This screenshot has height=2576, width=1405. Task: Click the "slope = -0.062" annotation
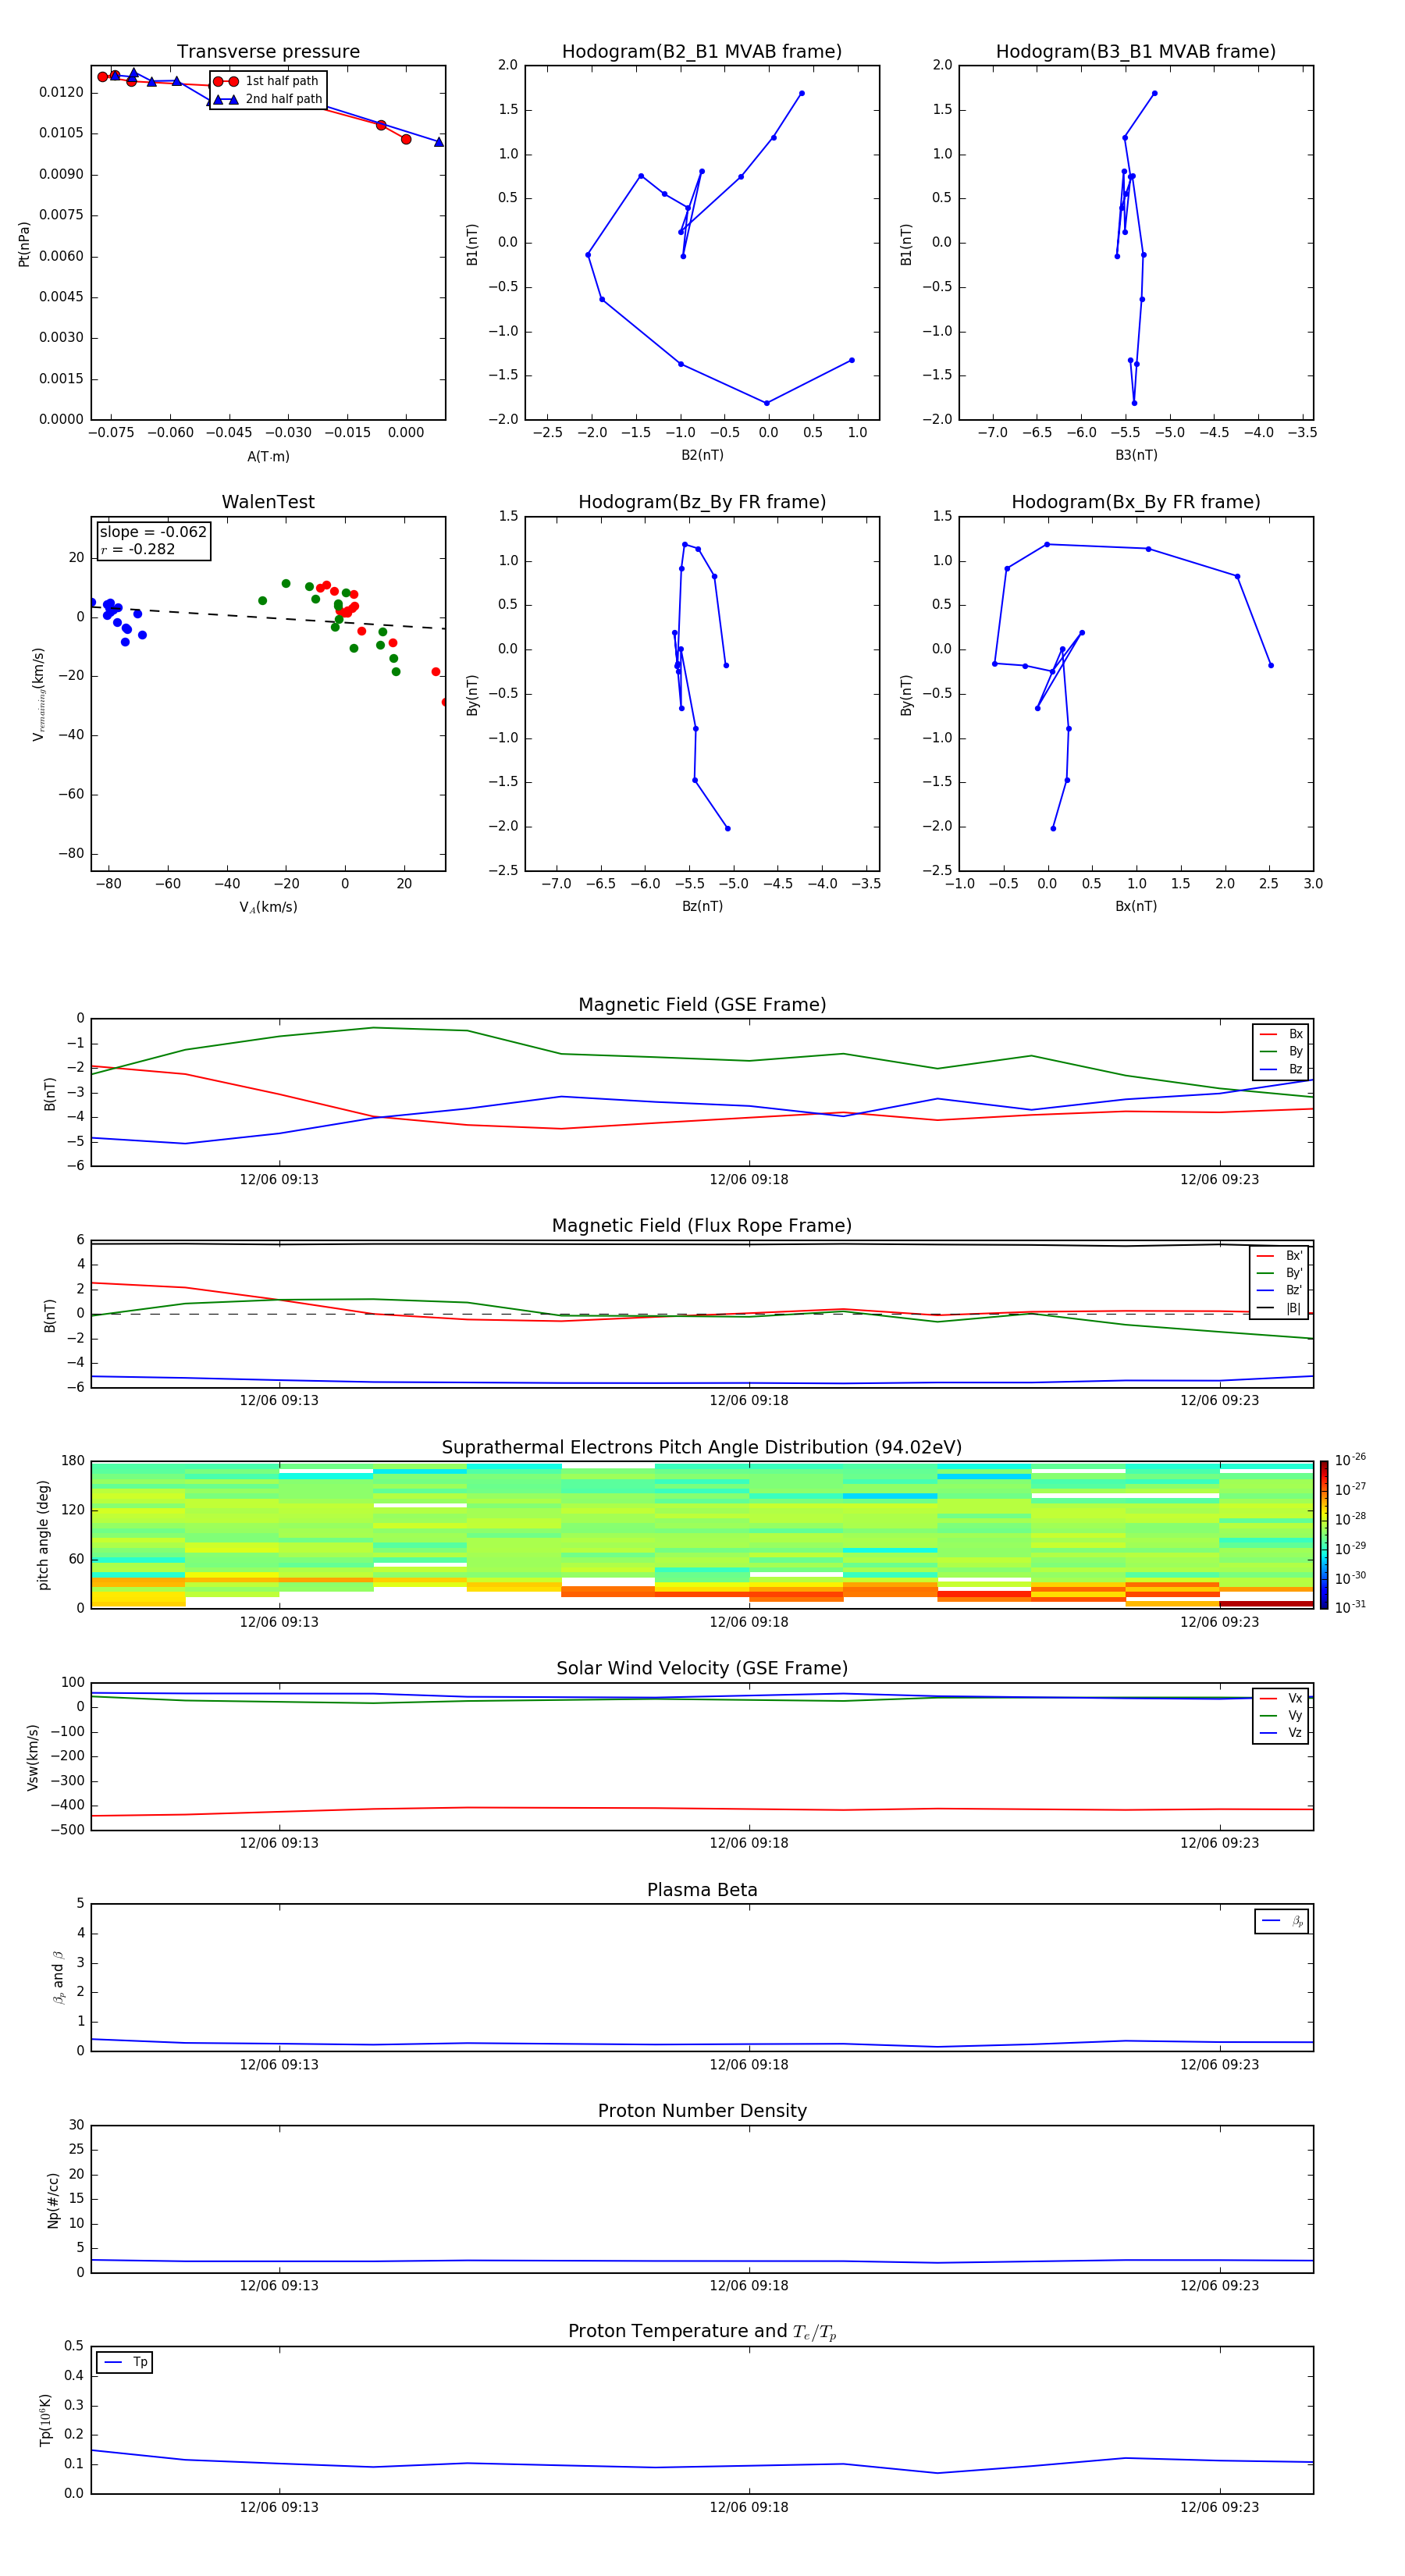click(x=153, y=532)
